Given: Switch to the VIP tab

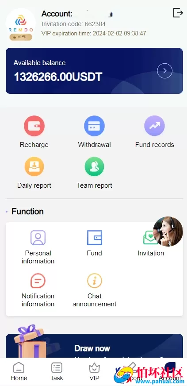Looking at the screenshot, I should (94, 372).
